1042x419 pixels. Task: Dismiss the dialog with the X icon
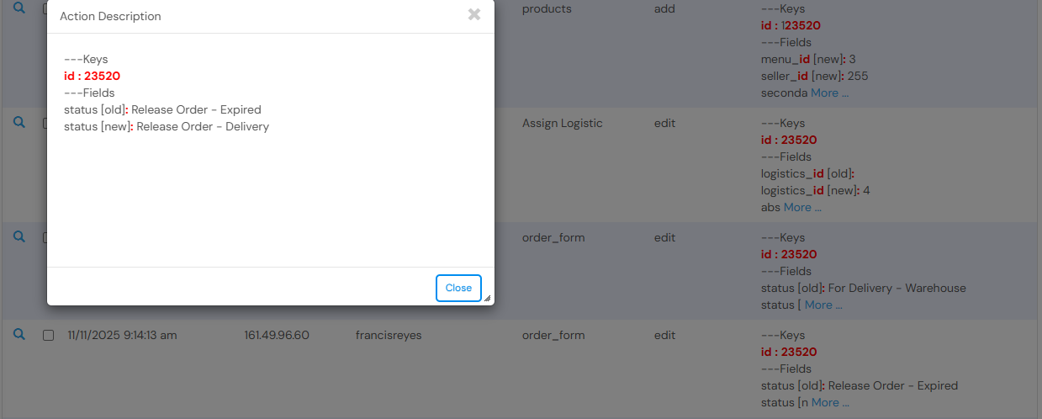point(474,14)
